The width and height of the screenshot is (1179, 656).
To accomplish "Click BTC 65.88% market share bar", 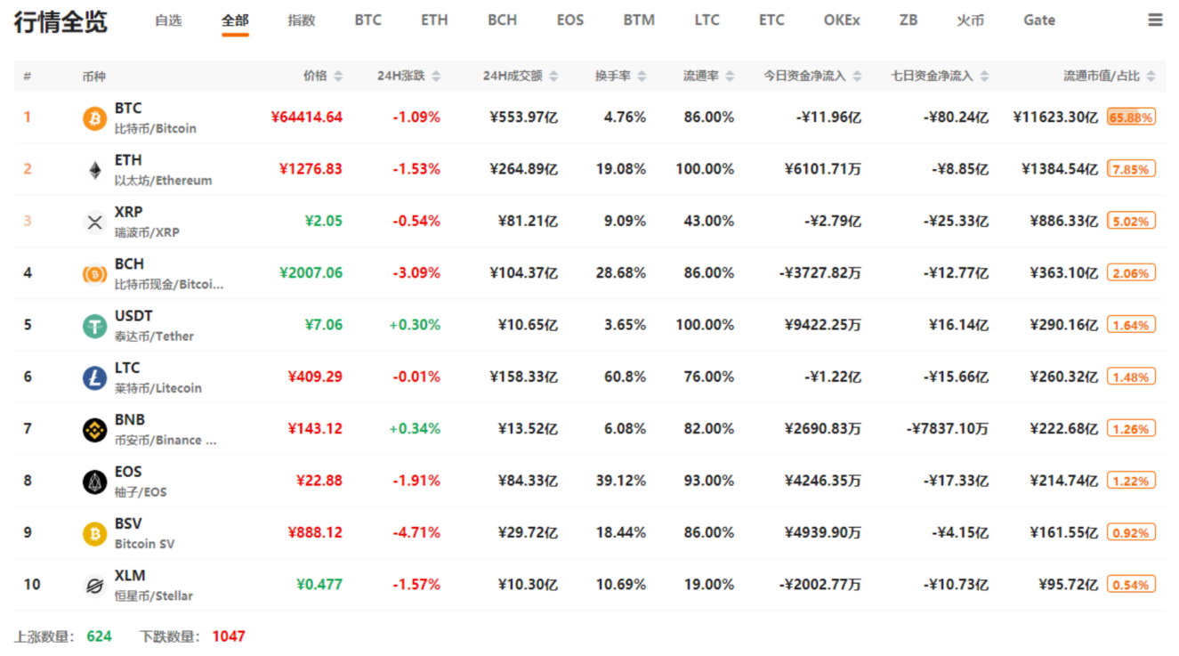I will tap(1131, 117).
